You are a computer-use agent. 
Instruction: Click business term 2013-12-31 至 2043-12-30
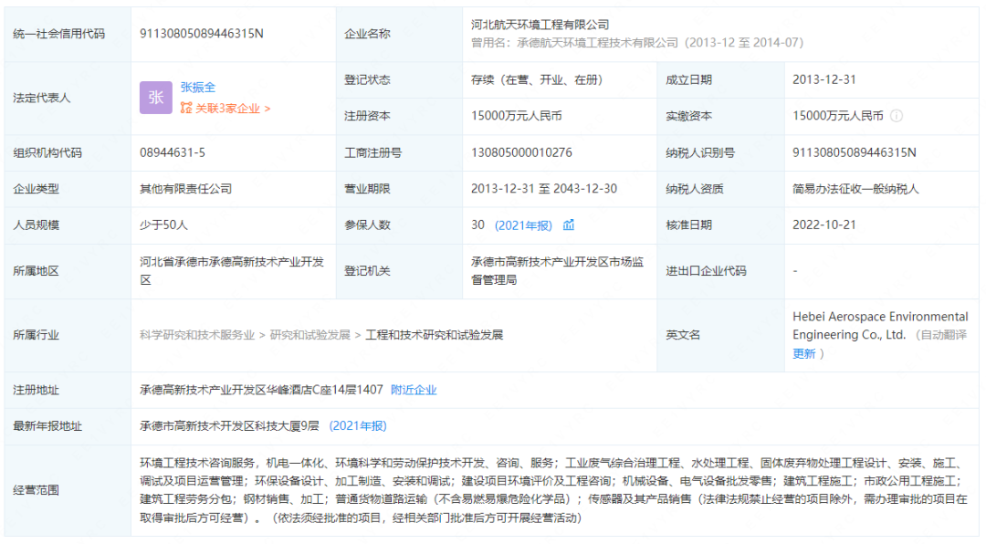point(544,189)
